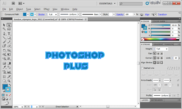Expand the Variable Width Profile dropdown in control bar

click(x=79, y=14)
